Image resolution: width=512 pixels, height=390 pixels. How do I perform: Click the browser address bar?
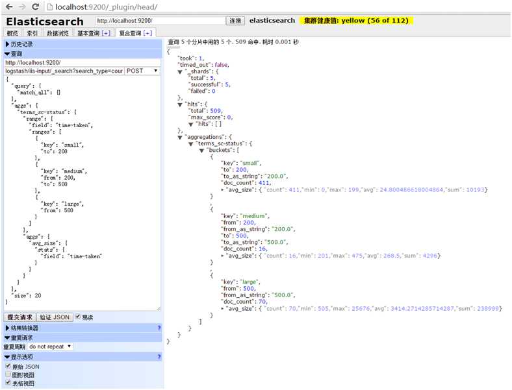[277, 6]
